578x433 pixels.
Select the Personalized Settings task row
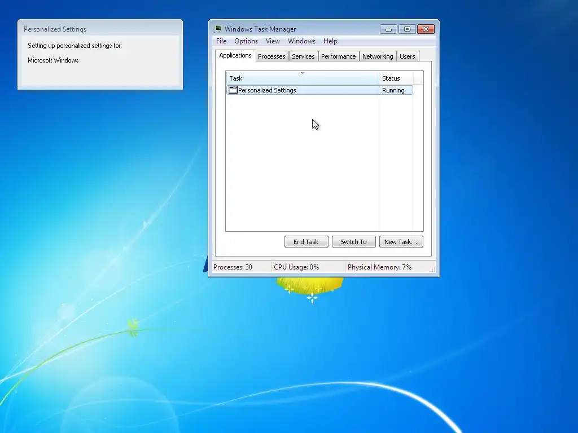click(x=319, y=90)
